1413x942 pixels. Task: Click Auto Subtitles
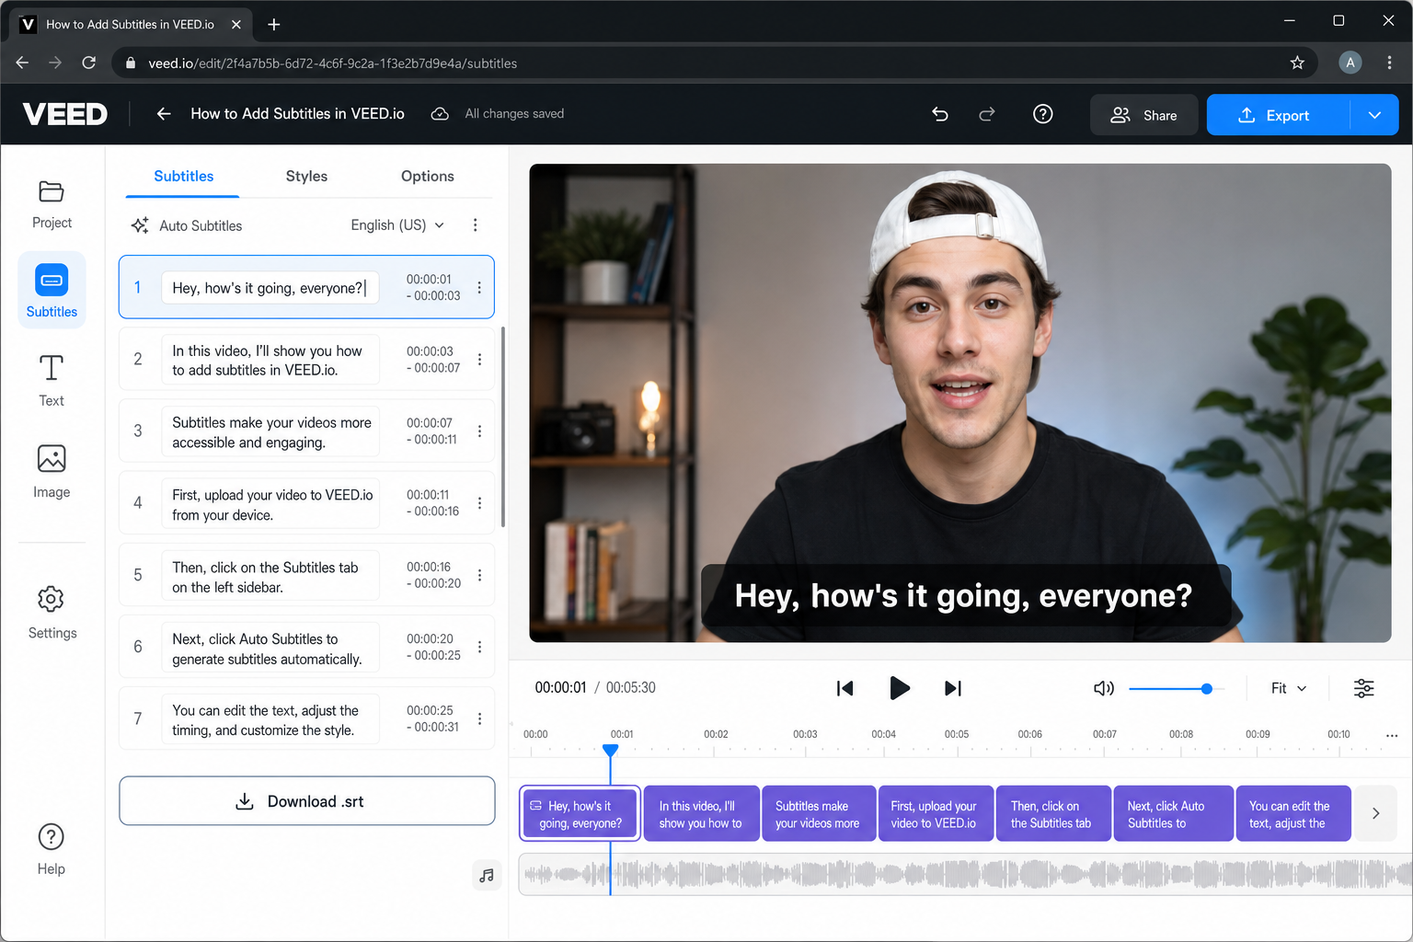(x=187, y=225)
